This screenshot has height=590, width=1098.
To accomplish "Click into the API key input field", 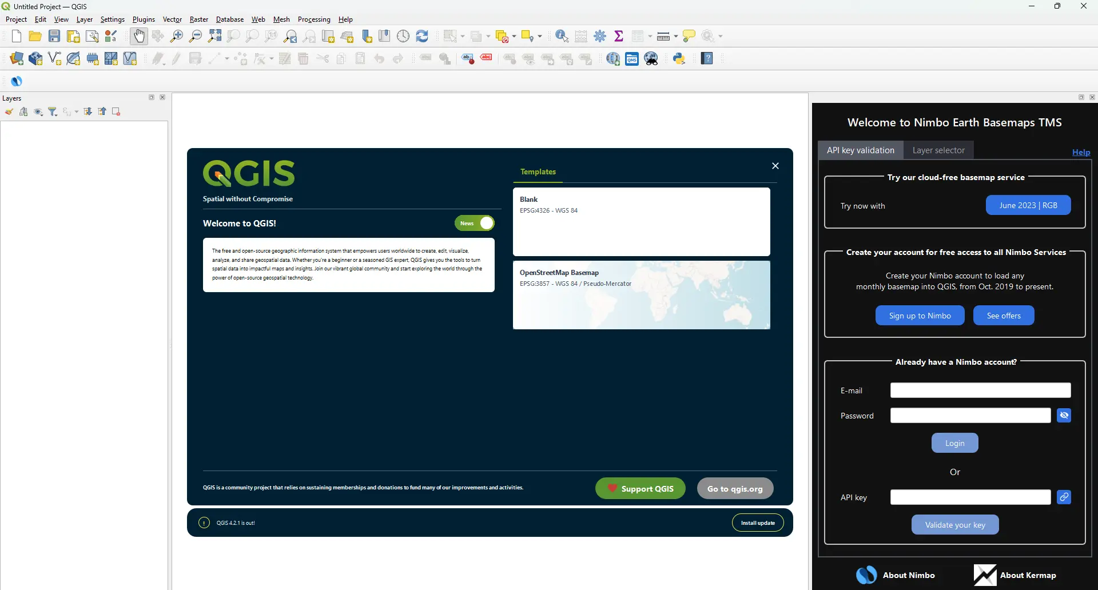I will click(970, 497).
